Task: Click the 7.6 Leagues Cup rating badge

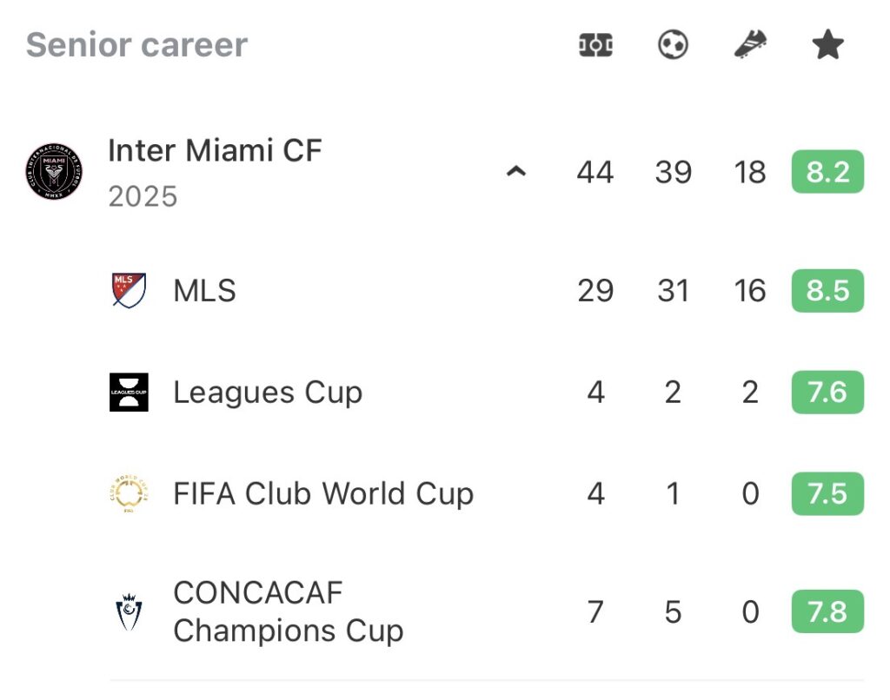Action: 827,393
